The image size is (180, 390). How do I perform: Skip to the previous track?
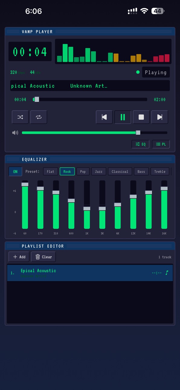tap(104, 117)
